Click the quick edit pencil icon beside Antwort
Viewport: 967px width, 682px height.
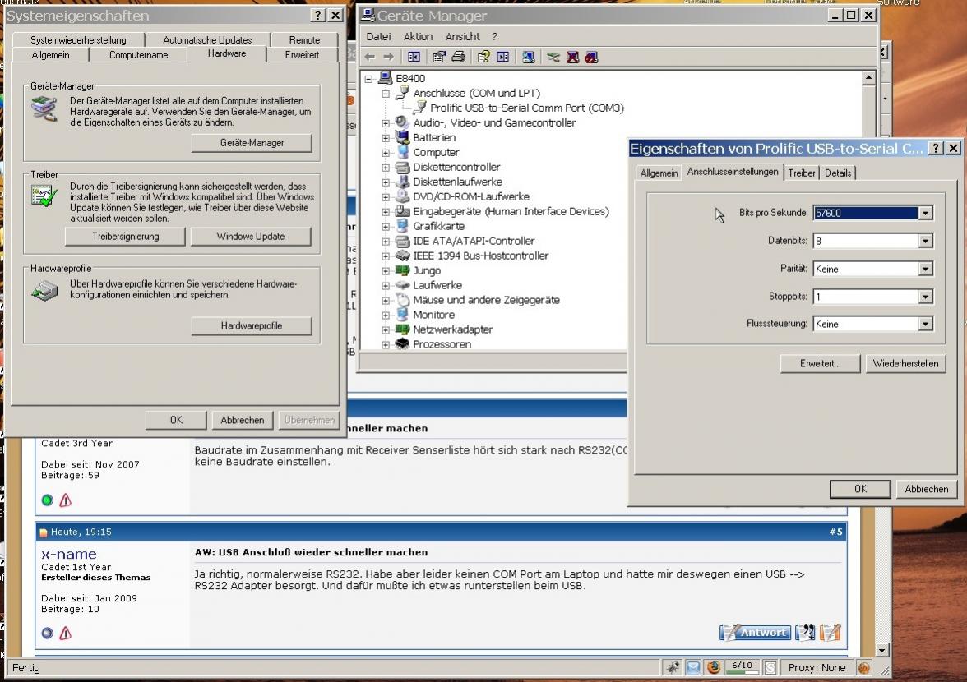pyautogui.click(x=831, y=632)
